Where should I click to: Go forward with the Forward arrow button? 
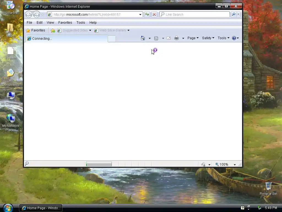[x=36, y=14]
